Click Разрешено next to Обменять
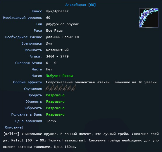The image size is (162, 152). (55, 102)
